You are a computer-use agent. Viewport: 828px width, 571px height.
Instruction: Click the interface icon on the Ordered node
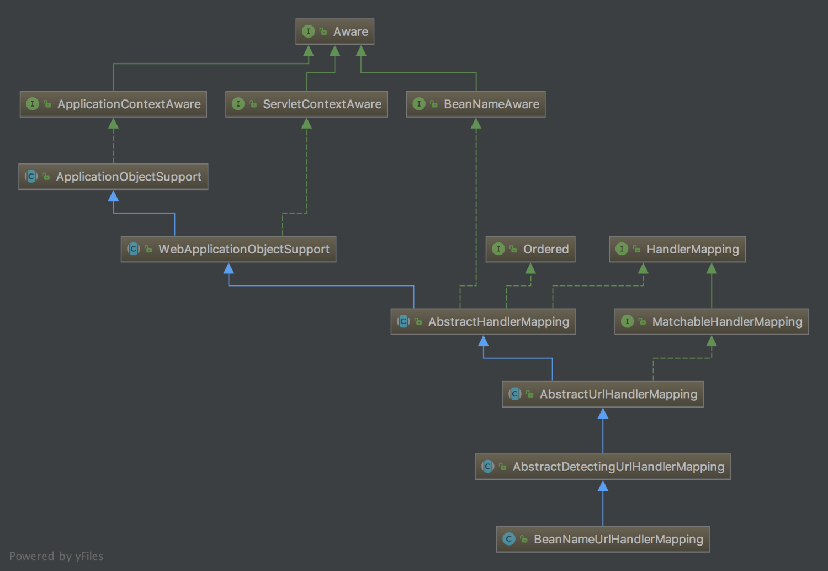point(498,249)
